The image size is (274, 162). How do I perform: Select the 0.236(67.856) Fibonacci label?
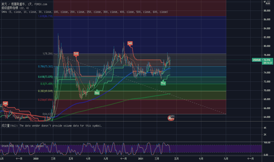pyautogui.click(x=45, y=100)
